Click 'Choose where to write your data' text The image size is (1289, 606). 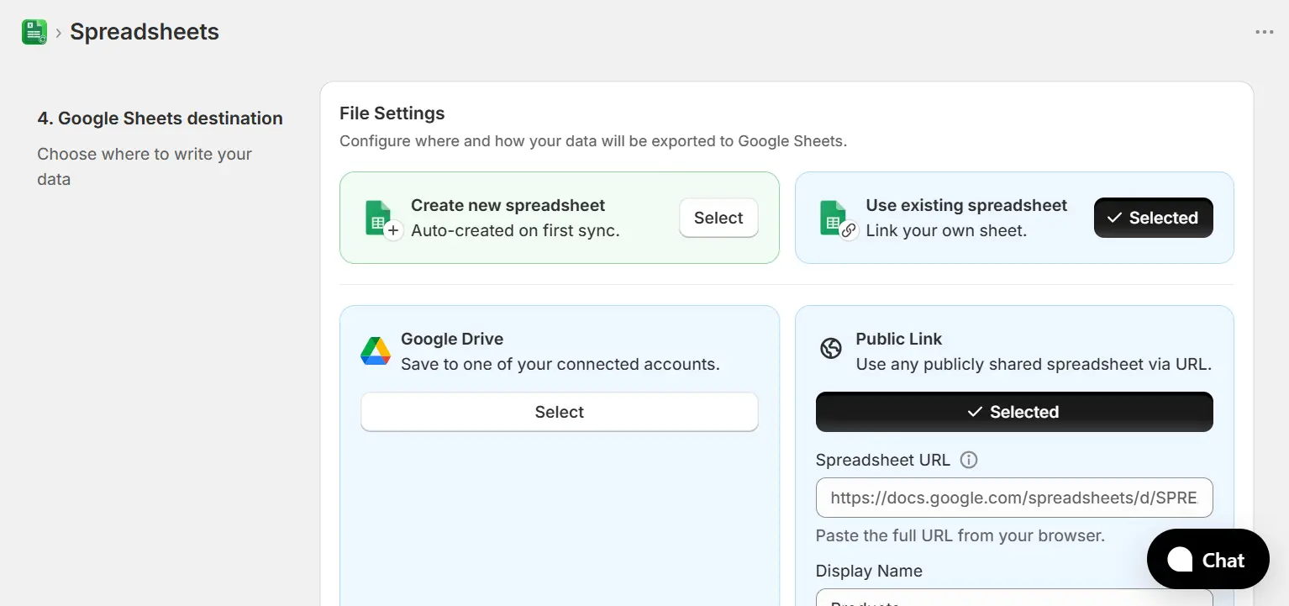(x=145, y=166)
